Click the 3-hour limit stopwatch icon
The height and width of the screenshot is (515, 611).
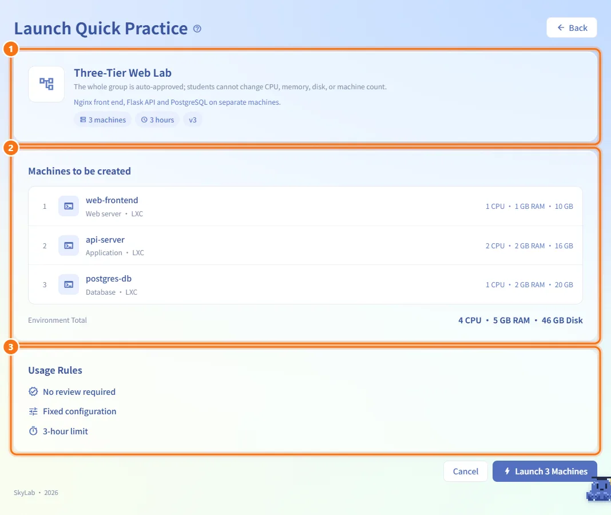pos(34,431)
